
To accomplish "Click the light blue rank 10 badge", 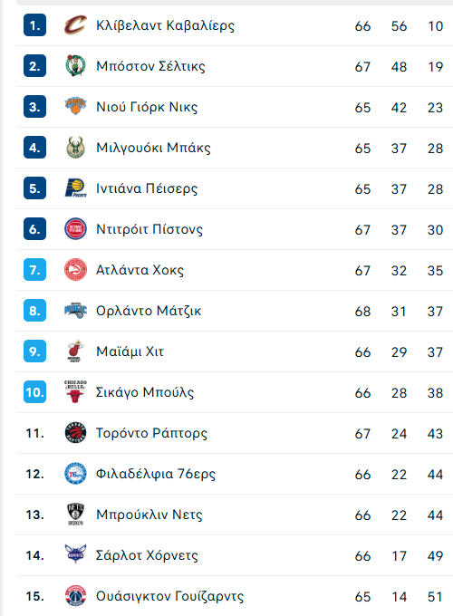I will coord(35,391).
